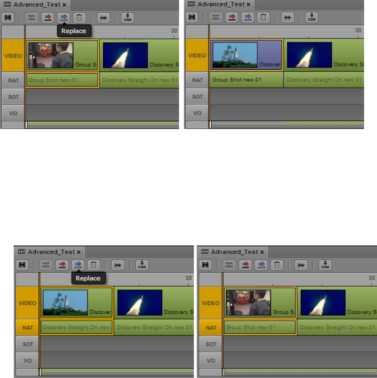Click timecode ruler mark 30 in bottom-right panel
Screen dimensions: 377x378
pos(372,278)
